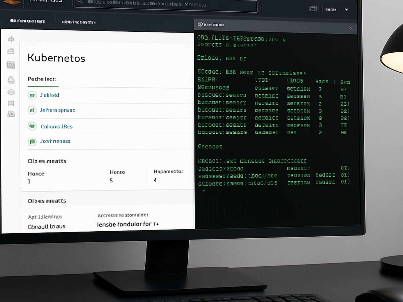Click the Colloms IRes link
Image resolution: width=403 pixels, height=302 pixels.
tap(56, 127)
